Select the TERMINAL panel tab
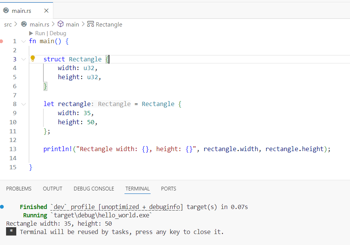 [137, 189]
